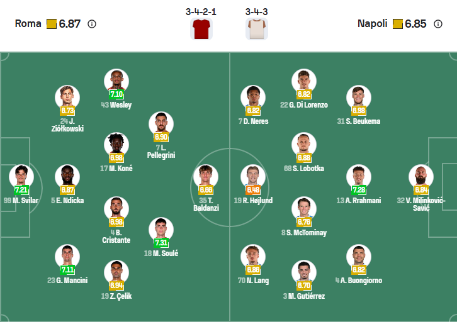The height and width of the screenshot is (324, 457).
Task: Click Roma's yellow rating square icon
Action: click(x=52, y=24)
